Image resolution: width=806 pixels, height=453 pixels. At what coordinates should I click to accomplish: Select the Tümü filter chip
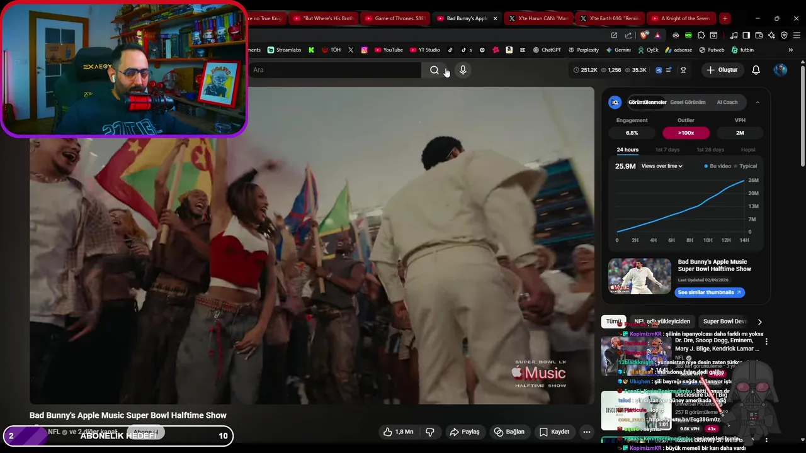(613, 322)
